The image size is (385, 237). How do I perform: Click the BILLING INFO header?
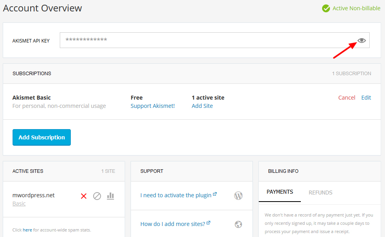(283, 171)
